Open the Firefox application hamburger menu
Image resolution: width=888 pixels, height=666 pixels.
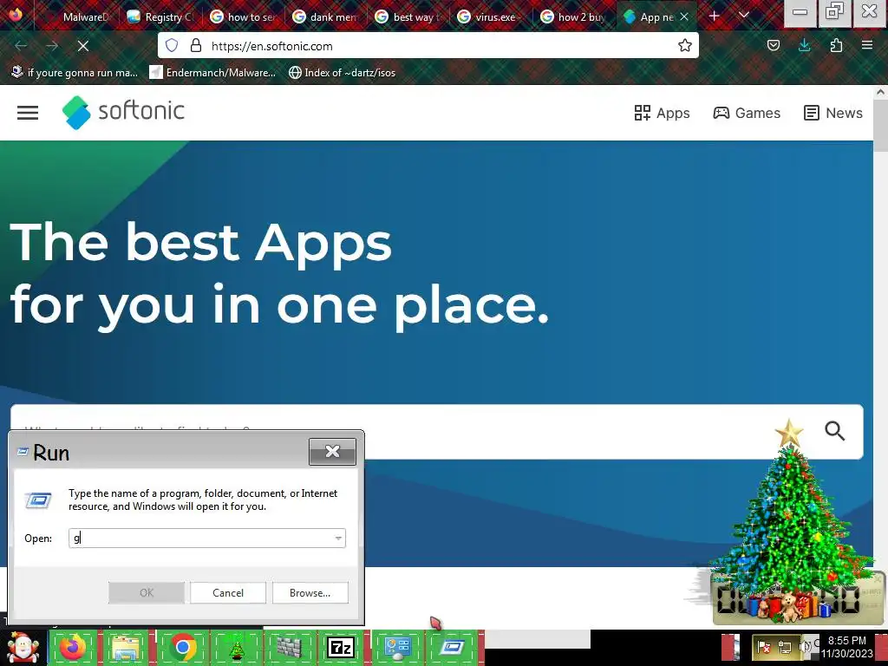(867, 45)
